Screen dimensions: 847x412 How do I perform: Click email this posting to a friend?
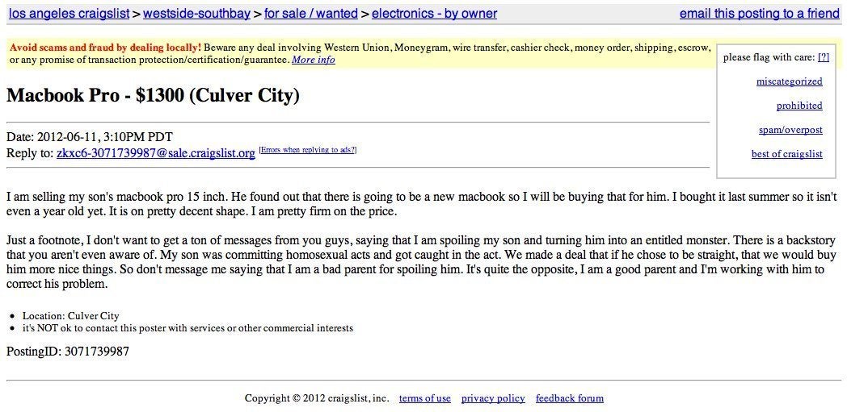tap(760, 14)
